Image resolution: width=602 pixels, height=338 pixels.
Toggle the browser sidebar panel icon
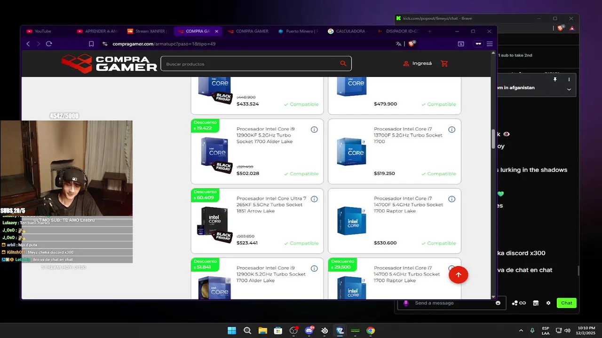[461, 44]
